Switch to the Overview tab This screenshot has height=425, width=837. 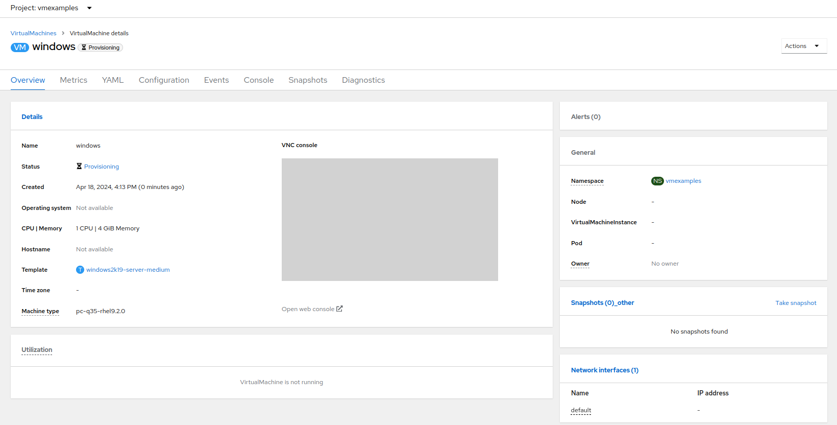coord(28,80)
